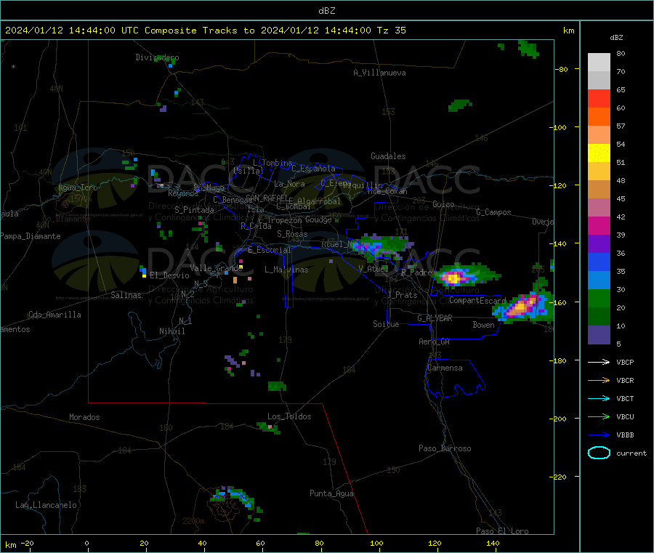The height and width of the screenshot is (553, 654).
Task: Click the Salinas location label
Action: 126,295
